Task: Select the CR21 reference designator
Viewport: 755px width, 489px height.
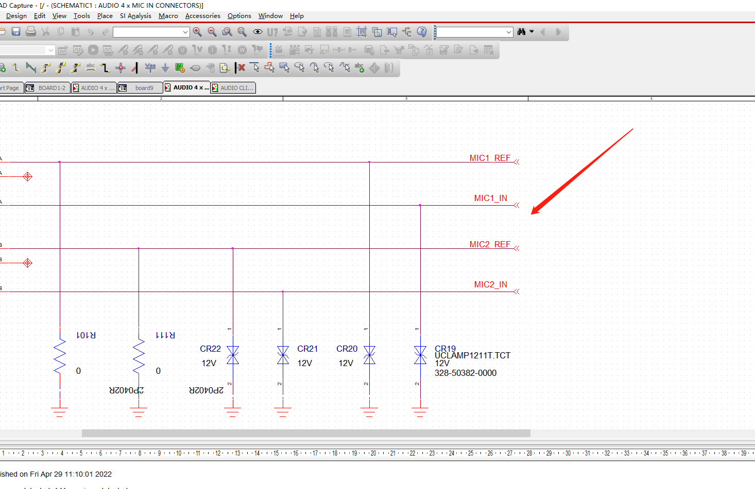Action: tap(307, 349)
